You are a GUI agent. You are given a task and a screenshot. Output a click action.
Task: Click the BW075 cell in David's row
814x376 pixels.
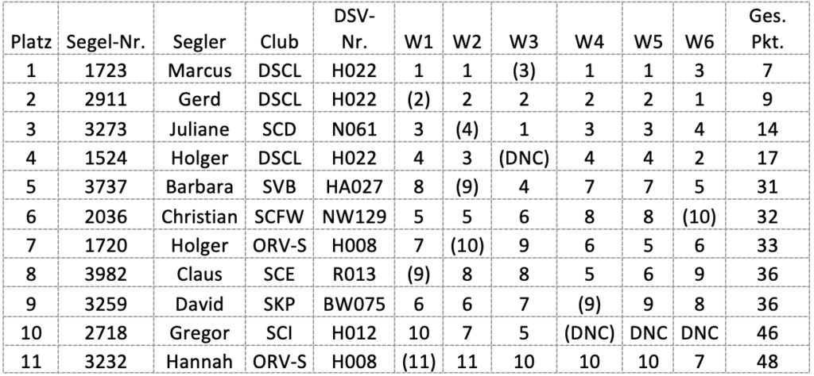pos(354,303)
